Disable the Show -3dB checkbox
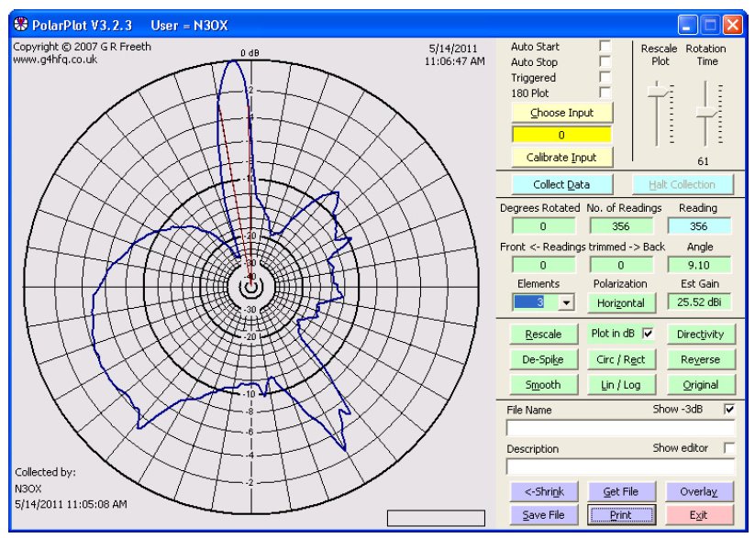 click(x=729, y=410)
